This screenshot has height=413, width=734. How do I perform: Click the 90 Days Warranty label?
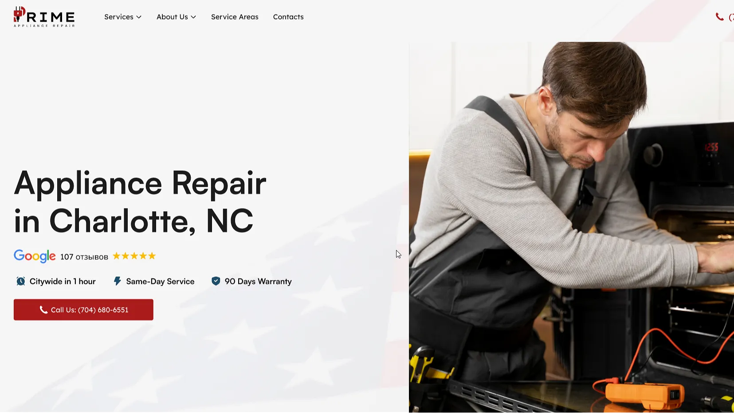pos(258,281)
